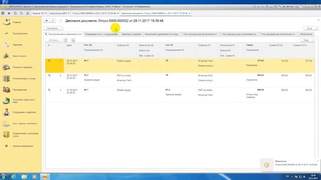
Task: Close the Отпуск 0000-000002 document tab
Action: tap(118, 13)
